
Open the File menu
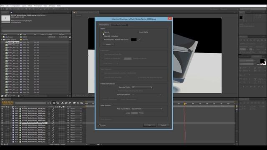3,6
